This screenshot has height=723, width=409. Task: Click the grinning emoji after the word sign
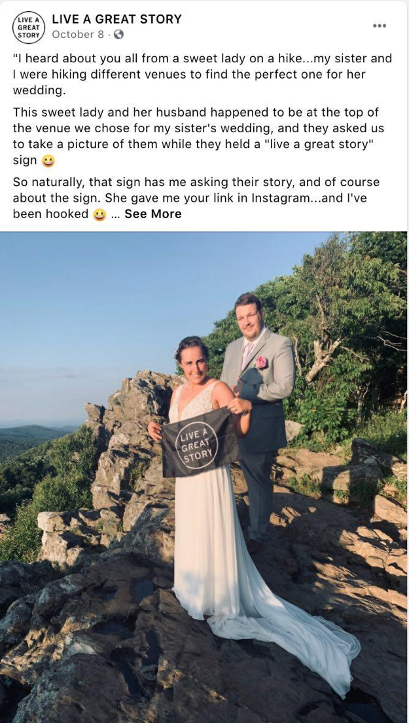click(48, 161)
